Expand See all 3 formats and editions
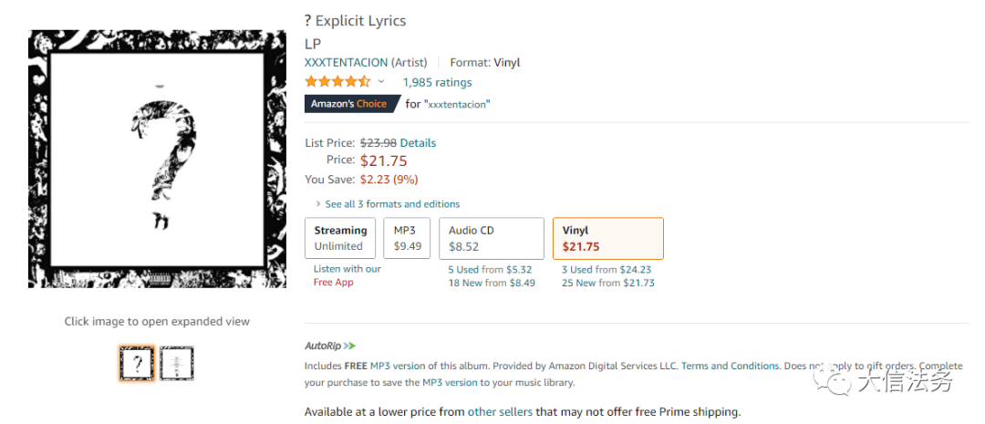The image size is (985, 424). pos(392,204)
